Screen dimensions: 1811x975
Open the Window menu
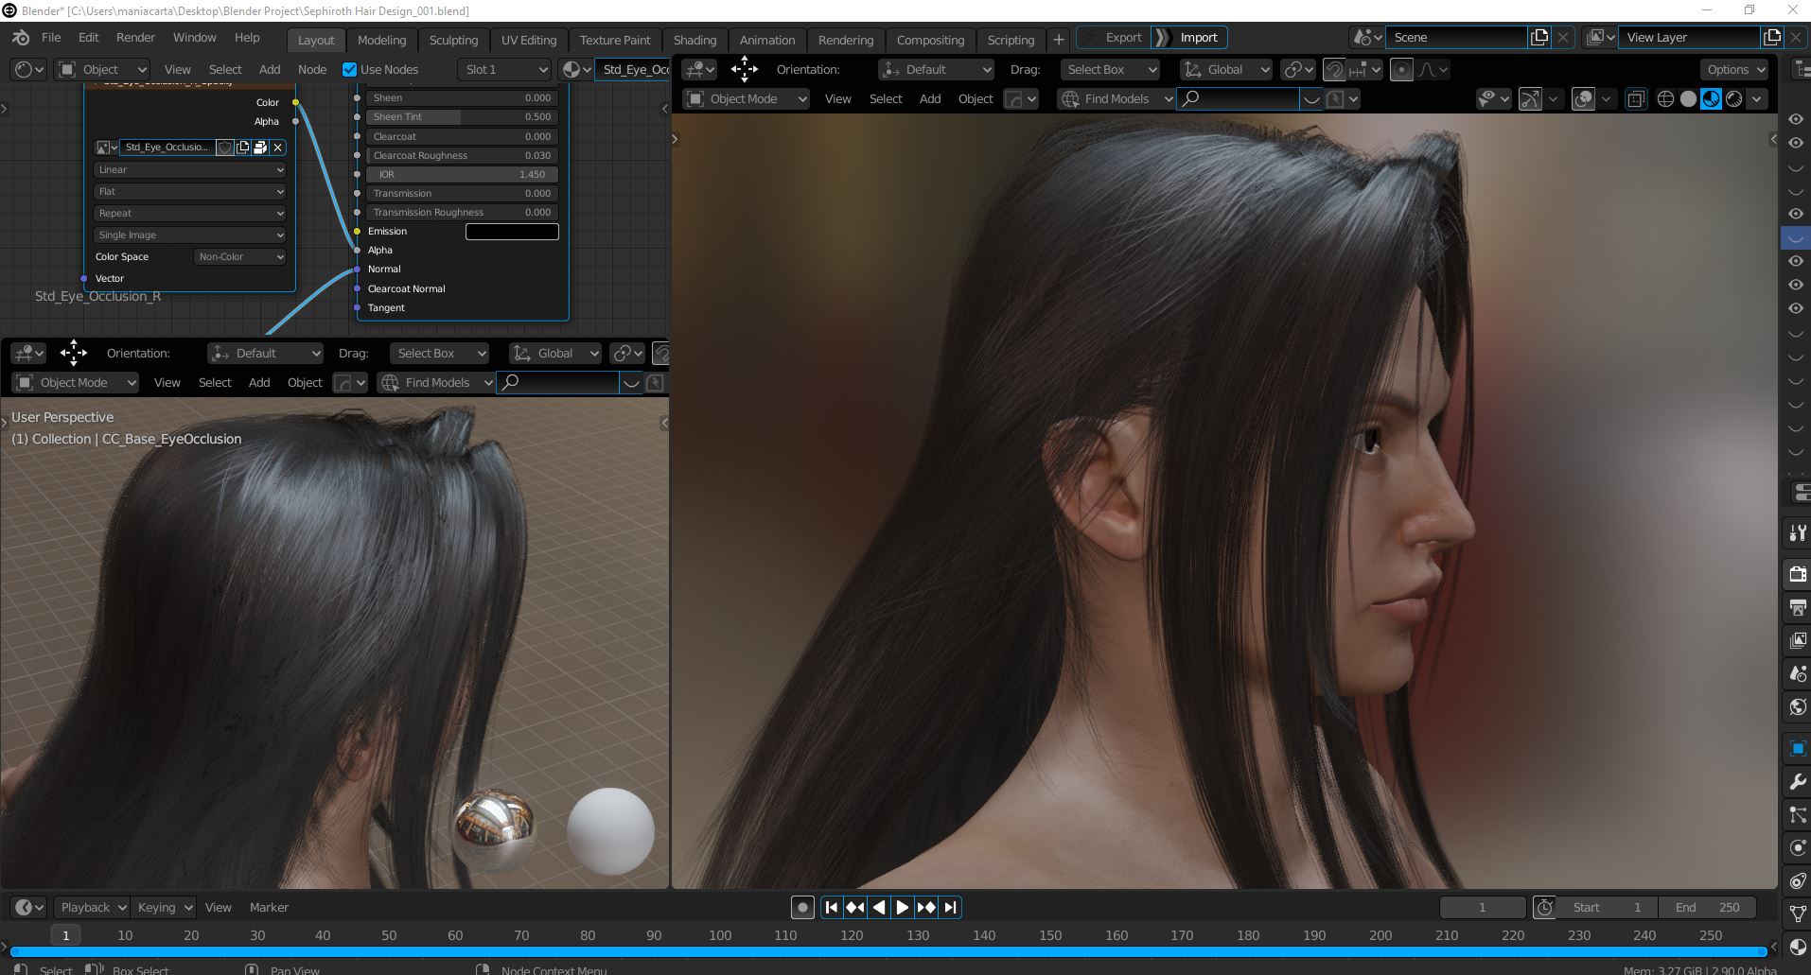[195, 38]
